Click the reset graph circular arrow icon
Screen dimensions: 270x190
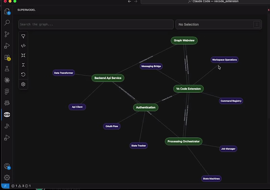[x=23, y=75]
